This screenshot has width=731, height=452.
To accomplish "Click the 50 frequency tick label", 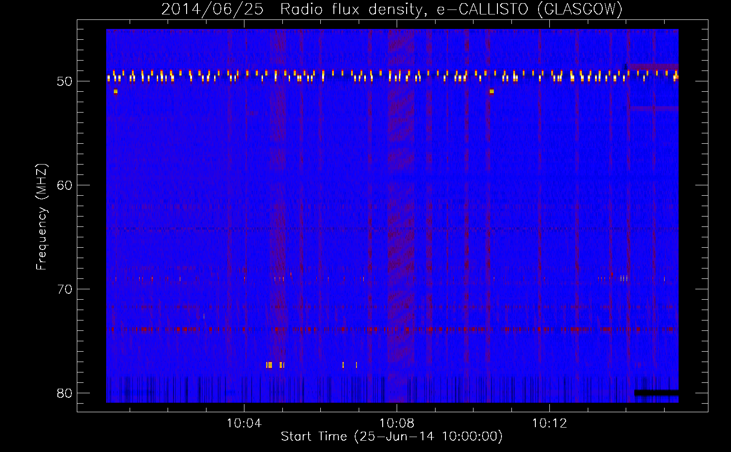I will tap(65, 81).
